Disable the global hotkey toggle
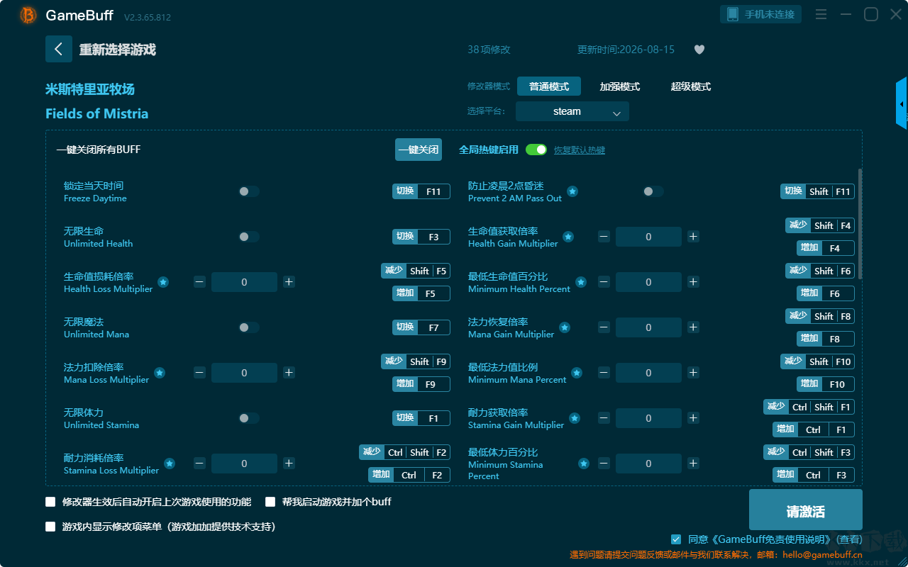The height and width of the screenshot is (567, 908). coord(536,150)
